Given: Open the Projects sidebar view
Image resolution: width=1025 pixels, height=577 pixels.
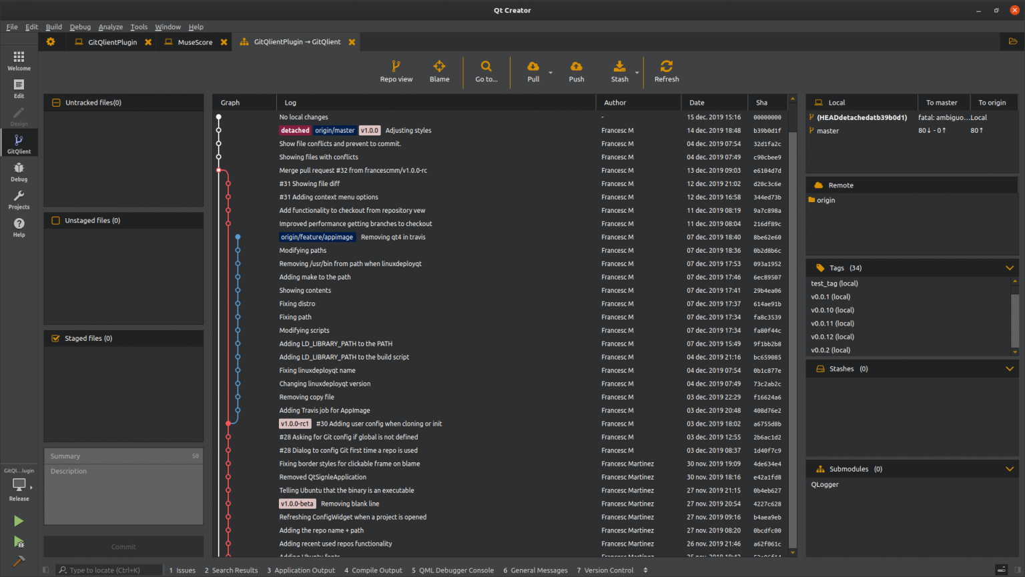Looking at the screenshot, I should (19, 199).
